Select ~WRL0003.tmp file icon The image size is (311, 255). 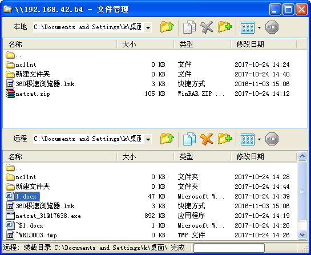click(10, 235)
